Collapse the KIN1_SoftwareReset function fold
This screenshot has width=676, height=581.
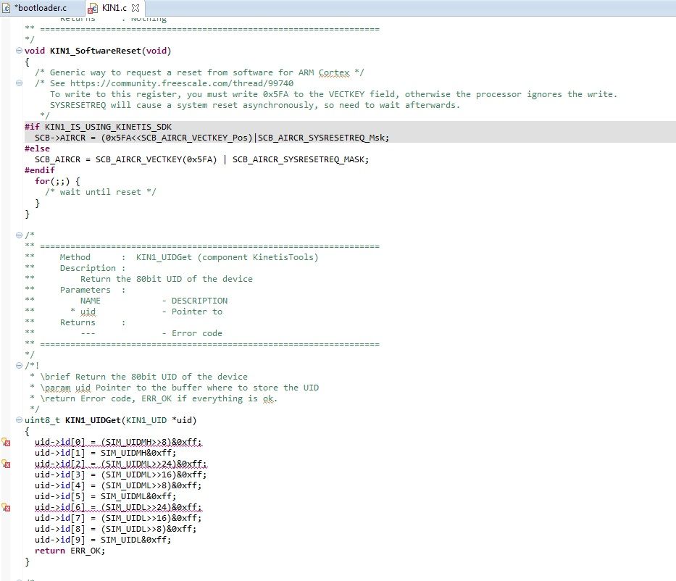19,51
